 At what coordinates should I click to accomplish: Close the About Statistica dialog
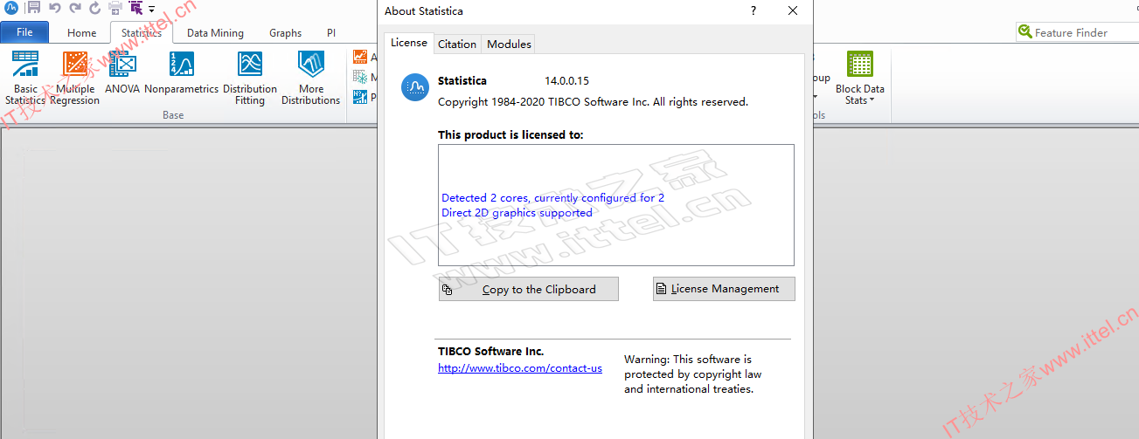pos(793,11)
